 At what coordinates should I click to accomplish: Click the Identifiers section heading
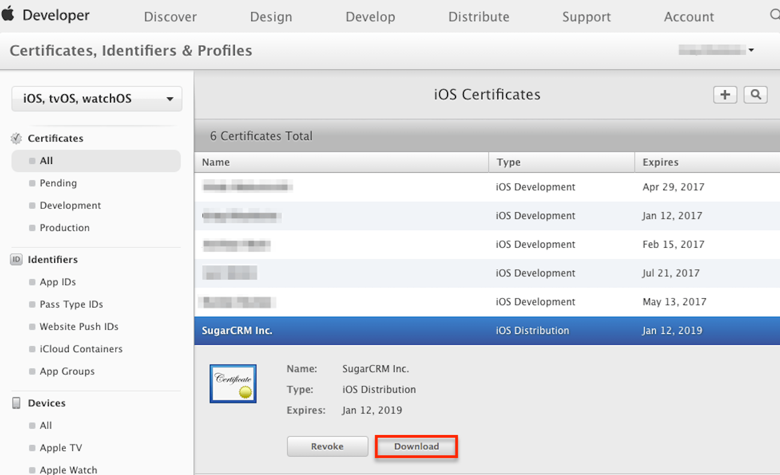tap(53, 260)
